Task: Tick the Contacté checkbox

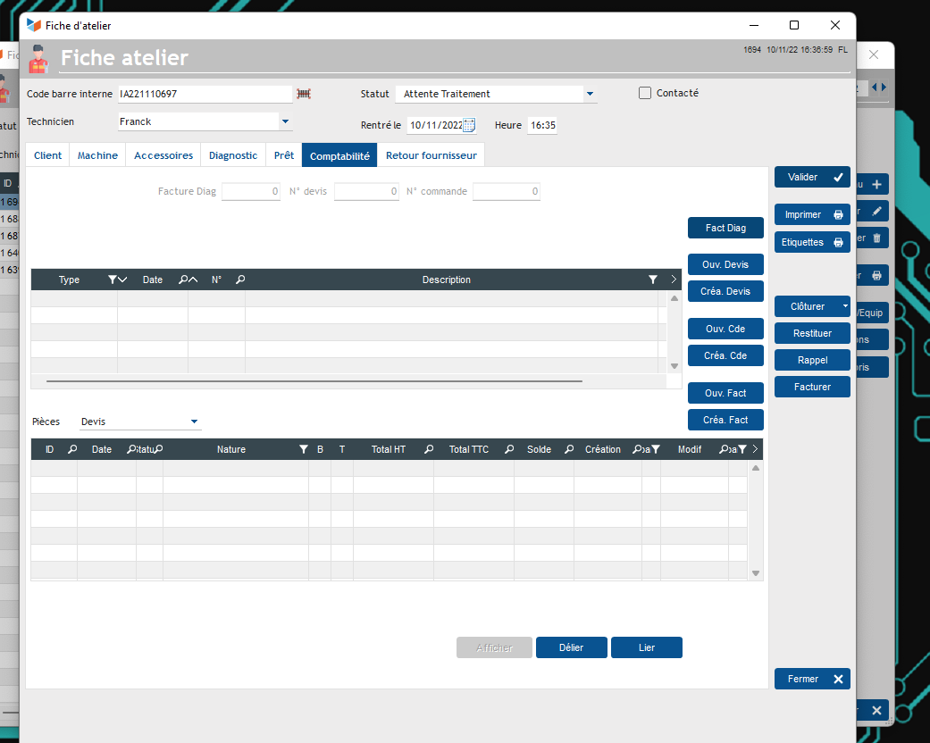Action: tap(645, 93)
